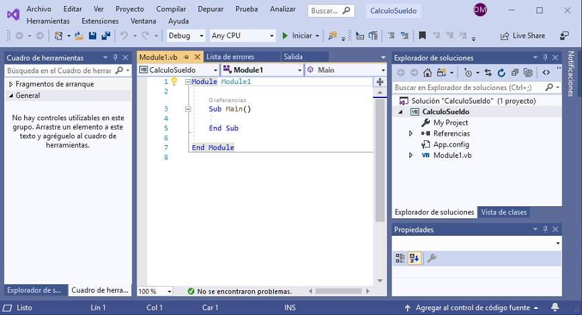582x315 pixels.
Task: Open the Compilar menu
Action: coord(171,9)
